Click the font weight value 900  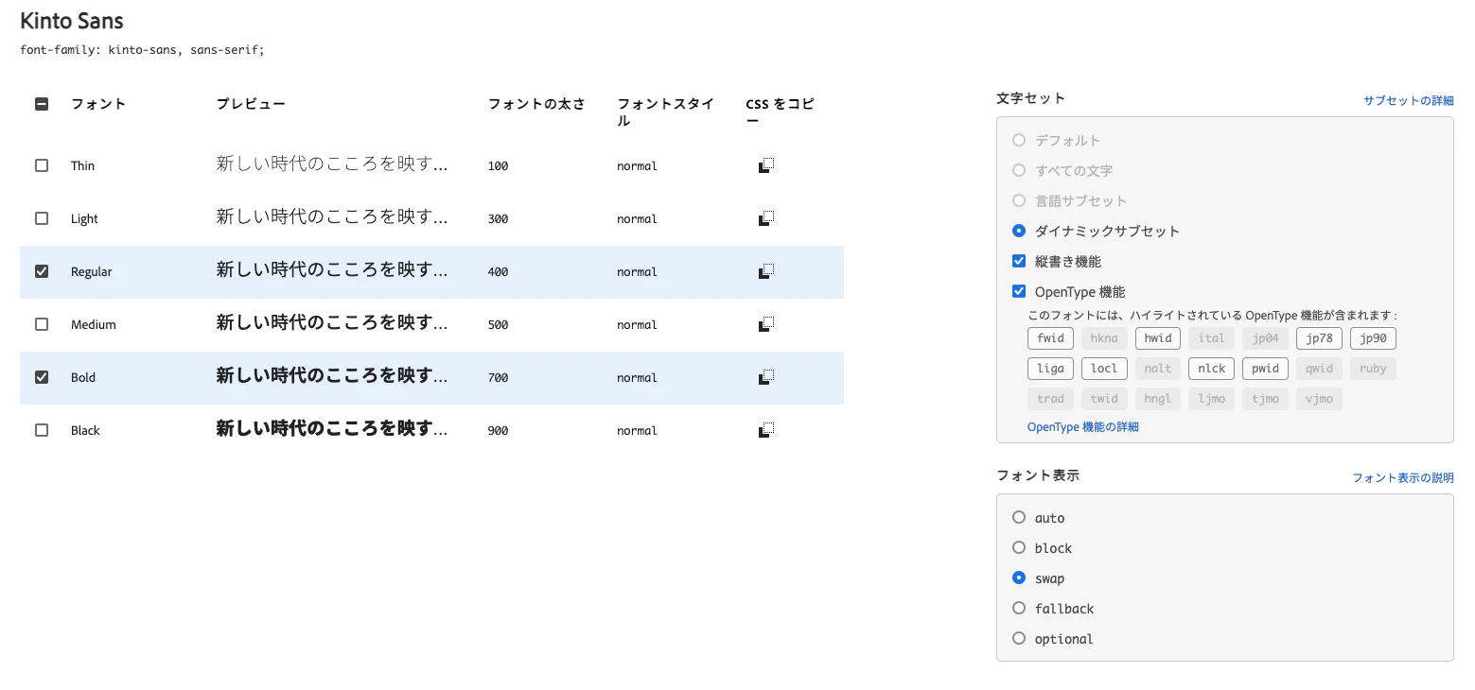(499, 431)
